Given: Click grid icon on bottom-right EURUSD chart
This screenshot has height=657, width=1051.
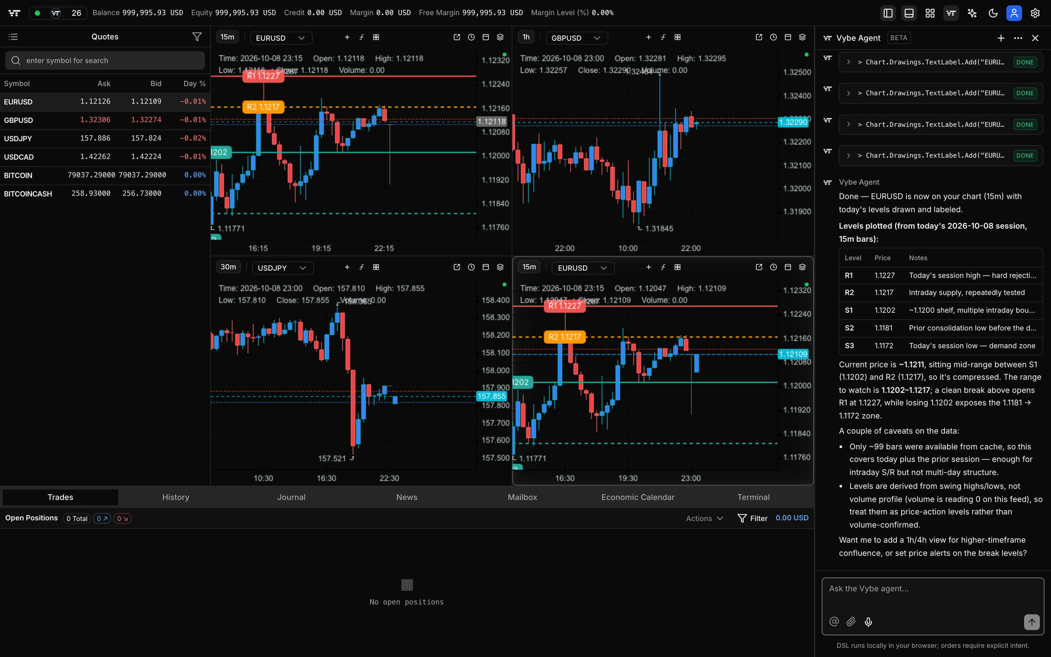Looking at the screenshot, I should click(677, 267).
